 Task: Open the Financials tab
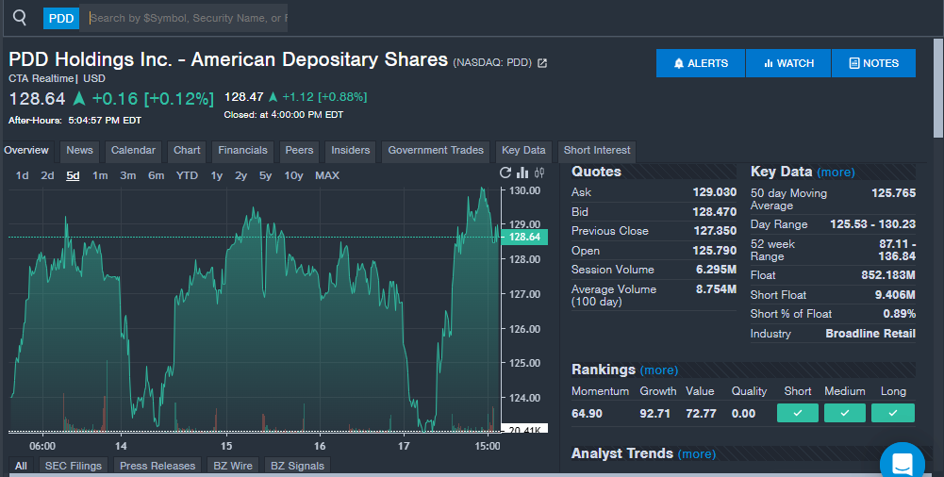tap(242, 151)
